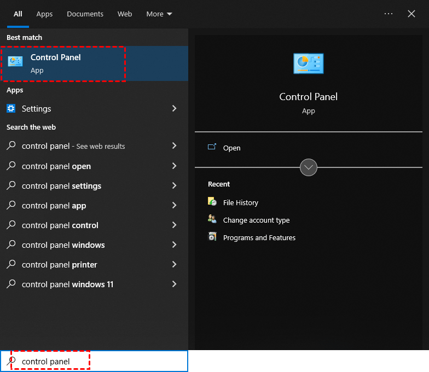Select 'control panel - See web results'
Viewport: 429px width, 372px height.
94,146
